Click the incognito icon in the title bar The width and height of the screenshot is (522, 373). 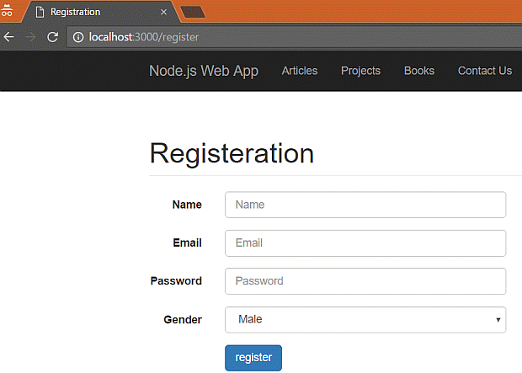coord(6,12)
